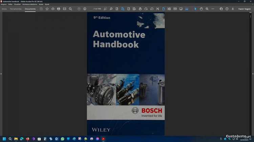Click the page number input field
The image size is (254, 142).
[96, 9]
